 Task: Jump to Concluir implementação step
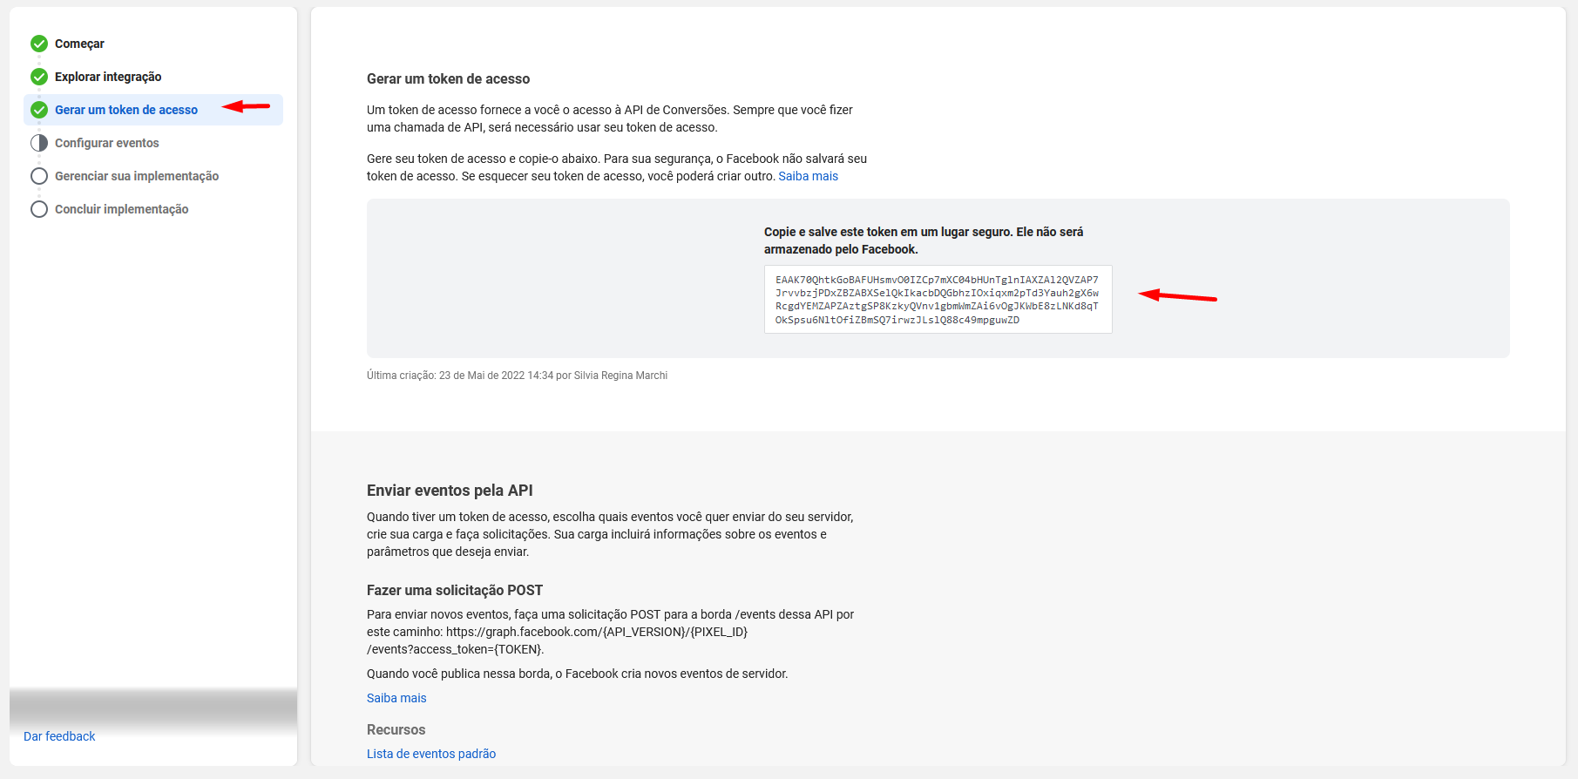(122, 209)
